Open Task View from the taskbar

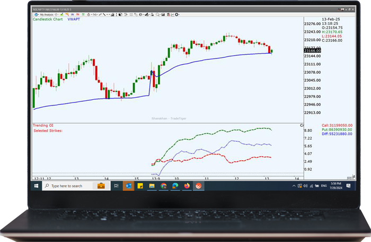click(116, 186)
